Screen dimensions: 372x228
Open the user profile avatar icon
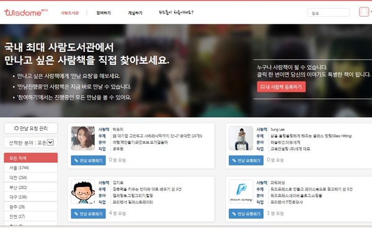tap(364, 12)
